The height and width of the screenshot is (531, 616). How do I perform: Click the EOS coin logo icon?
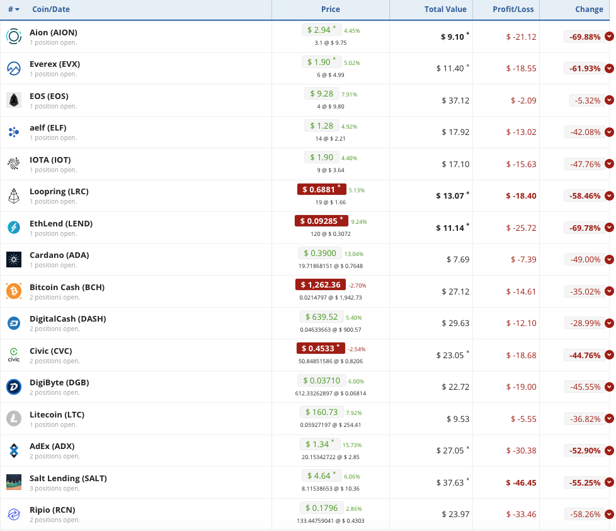(14, 100)
